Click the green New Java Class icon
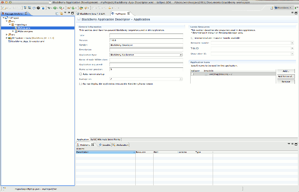This screenshot has width=299, height=192. (x=73, y=8)
